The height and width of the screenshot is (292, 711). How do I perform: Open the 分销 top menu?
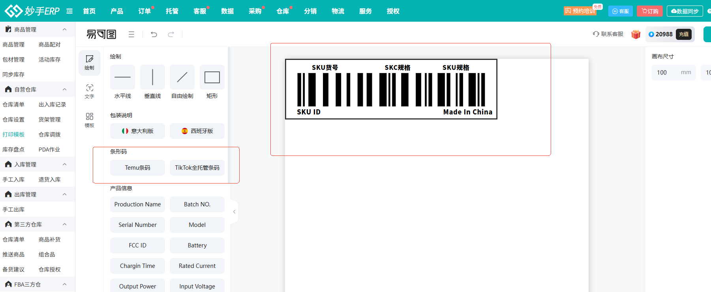[310, 11]
